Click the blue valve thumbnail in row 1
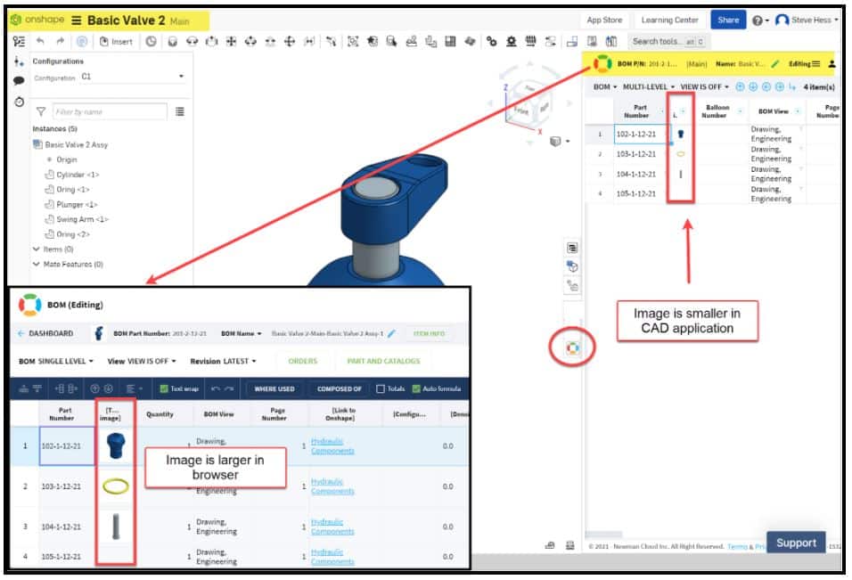Viewport: 852px width, 580px height. [x=115, y=445]
